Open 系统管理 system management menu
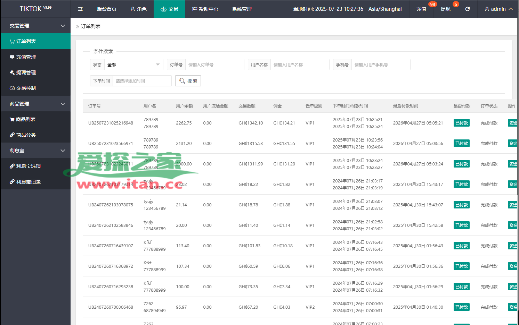The width and height of the screenshot is (519, 325). (x=242, y=9)
